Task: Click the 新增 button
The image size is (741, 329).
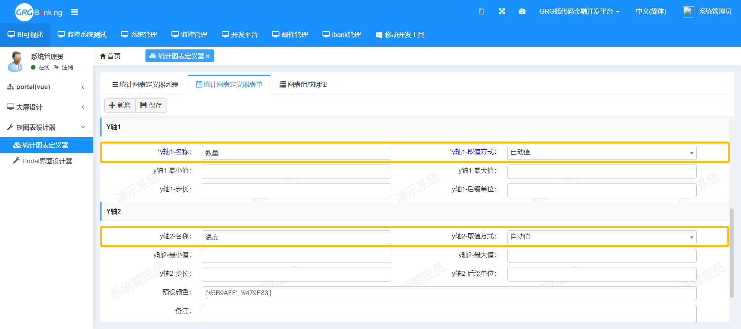Action: pos(120,105)
